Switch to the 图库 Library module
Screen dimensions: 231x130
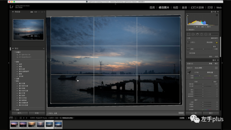coord(152,7)
